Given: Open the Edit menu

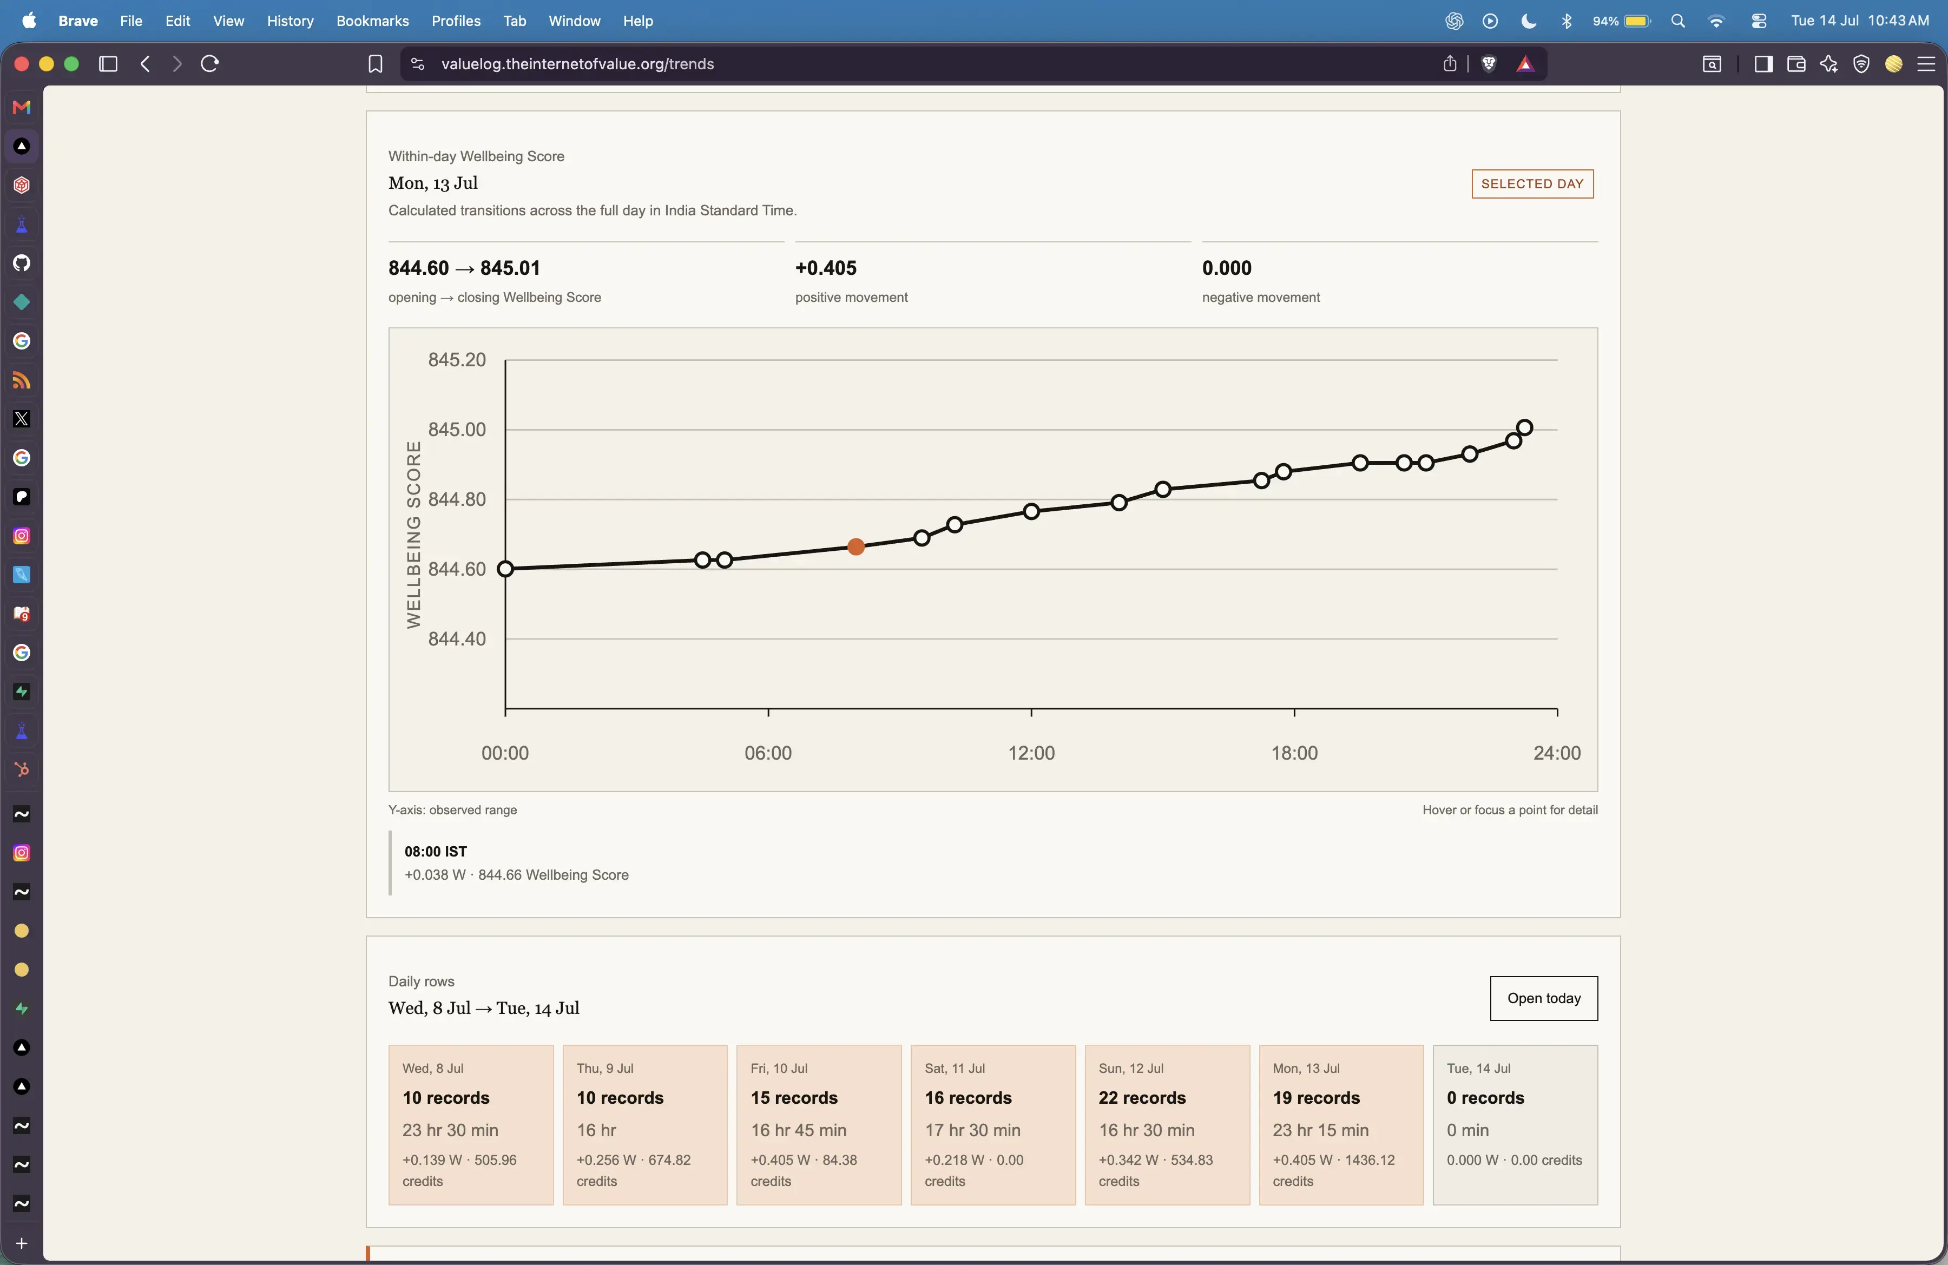Looking at the screenshot, I should tap(177, 21).
